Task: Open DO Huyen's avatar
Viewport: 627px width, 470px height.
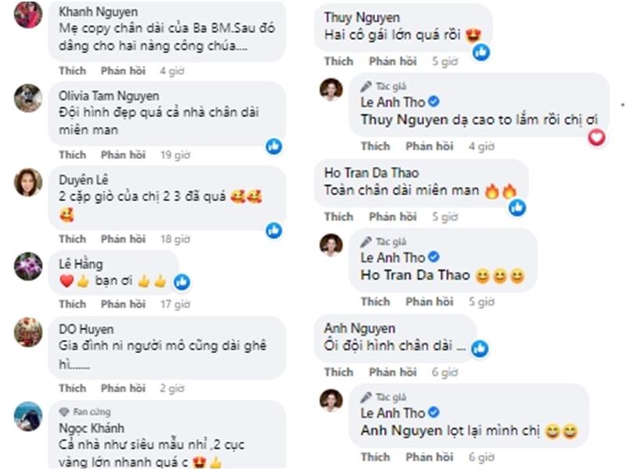Action: coord(28,331)
